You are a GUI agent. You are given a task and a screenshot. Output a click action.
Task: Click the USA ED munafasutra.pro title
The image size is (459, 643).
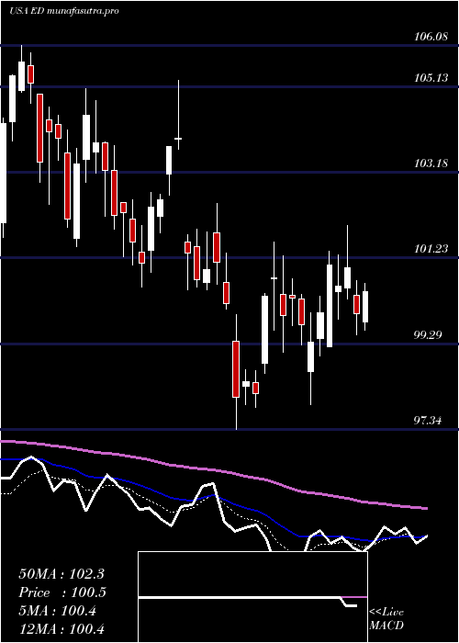tap(64, 11)
